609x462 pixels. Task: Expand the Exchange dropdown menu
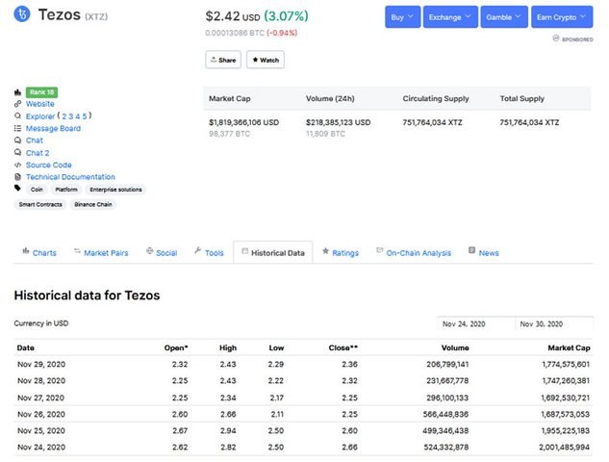pyautogui.click(x=449, y=17)
